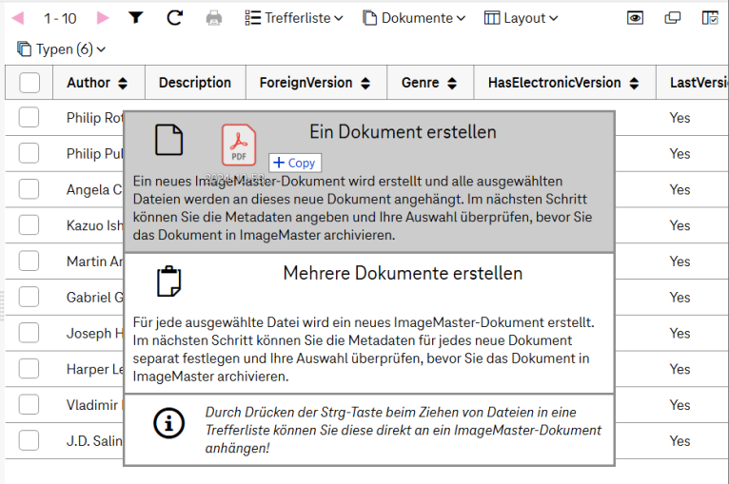The image size is (729, 484).
Task: Toggle preview with the eye icon
Action: (635, 18)
